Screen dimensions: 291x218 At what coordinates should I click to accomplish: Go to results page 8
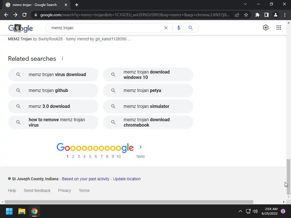pyautogui.click(x=107, y=156)
